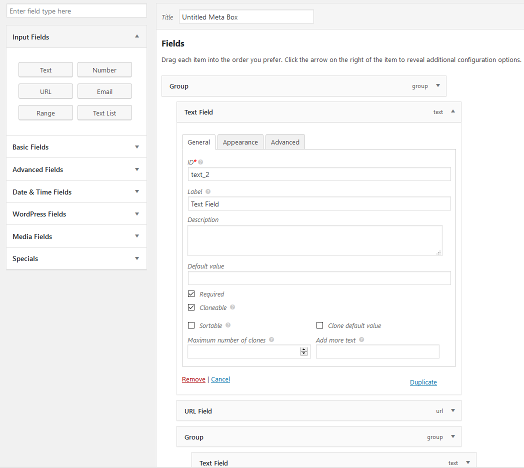Click the help icon next to ID
Screen dimensions: 524x468
point(201,162)
